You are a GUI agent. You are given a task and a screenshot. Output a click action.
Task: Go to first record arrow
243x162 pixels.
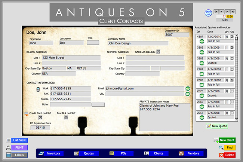(x=216, y=12)
